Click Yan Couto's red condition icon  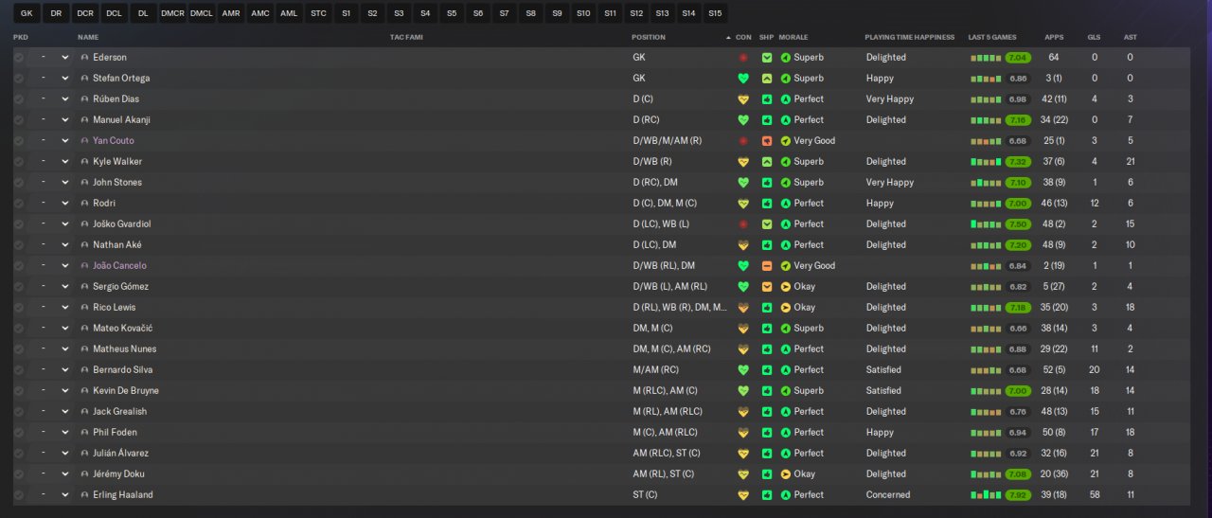click(x=743, y=141)
